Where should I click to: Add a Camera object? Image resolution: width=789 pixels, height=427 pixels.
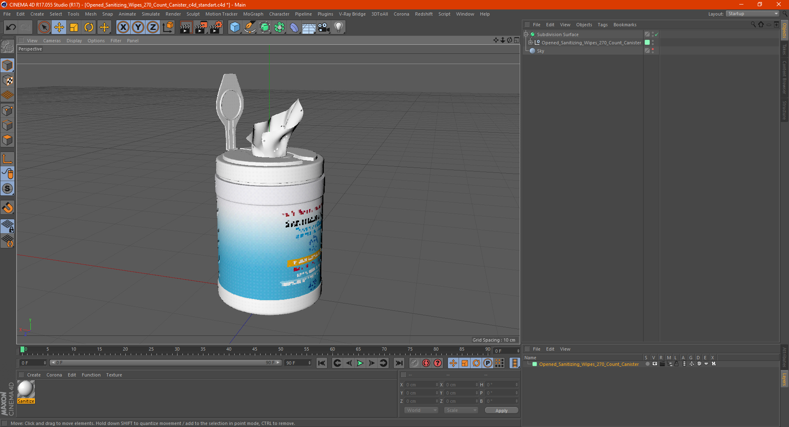click(324, 28)
